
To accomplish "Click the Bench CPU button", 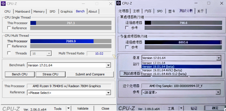I will [20, 74].
